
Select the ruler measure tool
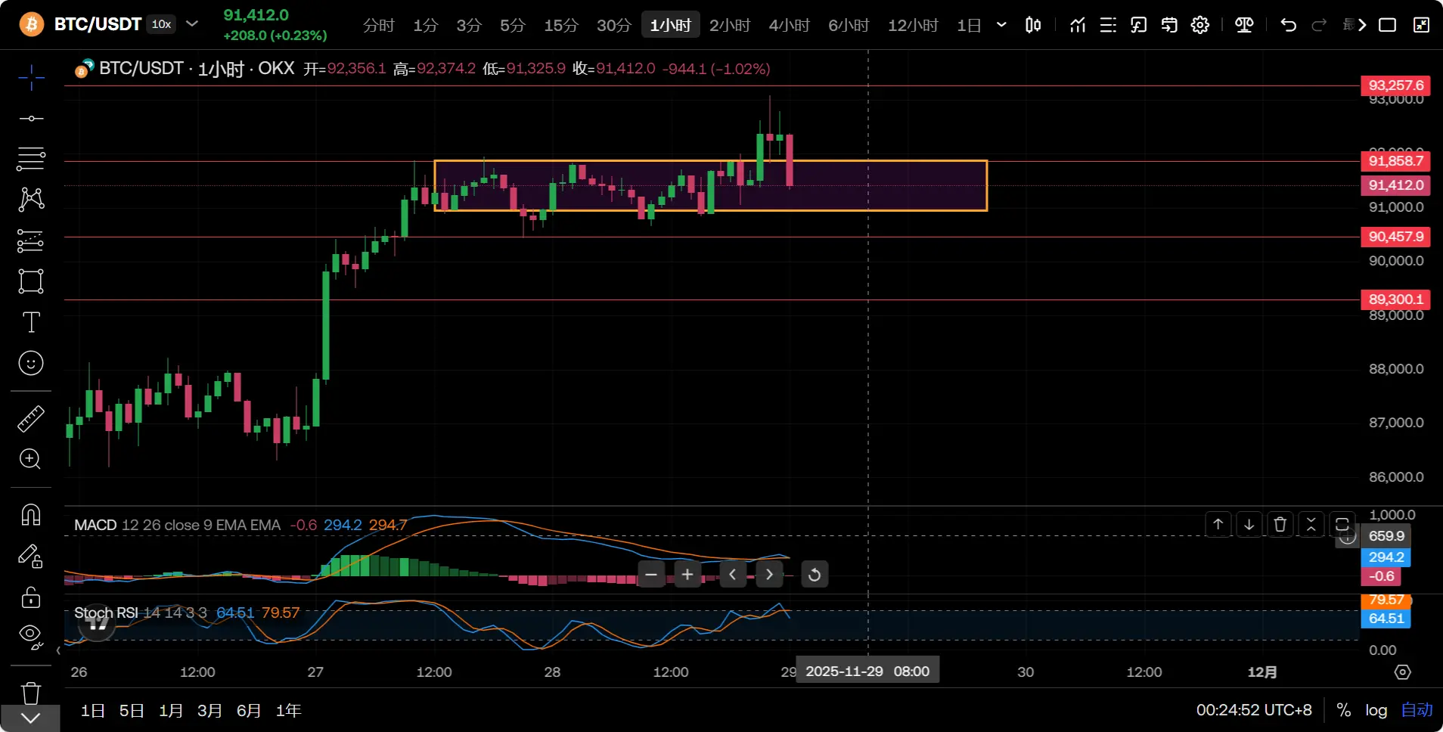(x=31, y=418)
